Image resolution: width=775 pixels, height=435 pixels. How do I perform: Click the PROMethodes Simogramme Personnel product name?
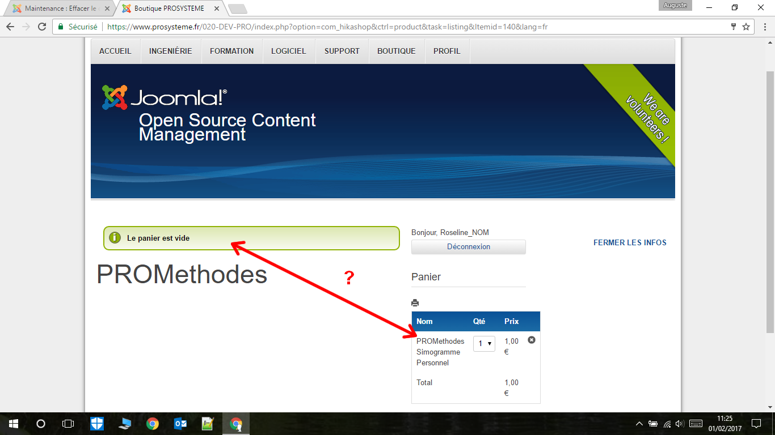click(440, 352)
